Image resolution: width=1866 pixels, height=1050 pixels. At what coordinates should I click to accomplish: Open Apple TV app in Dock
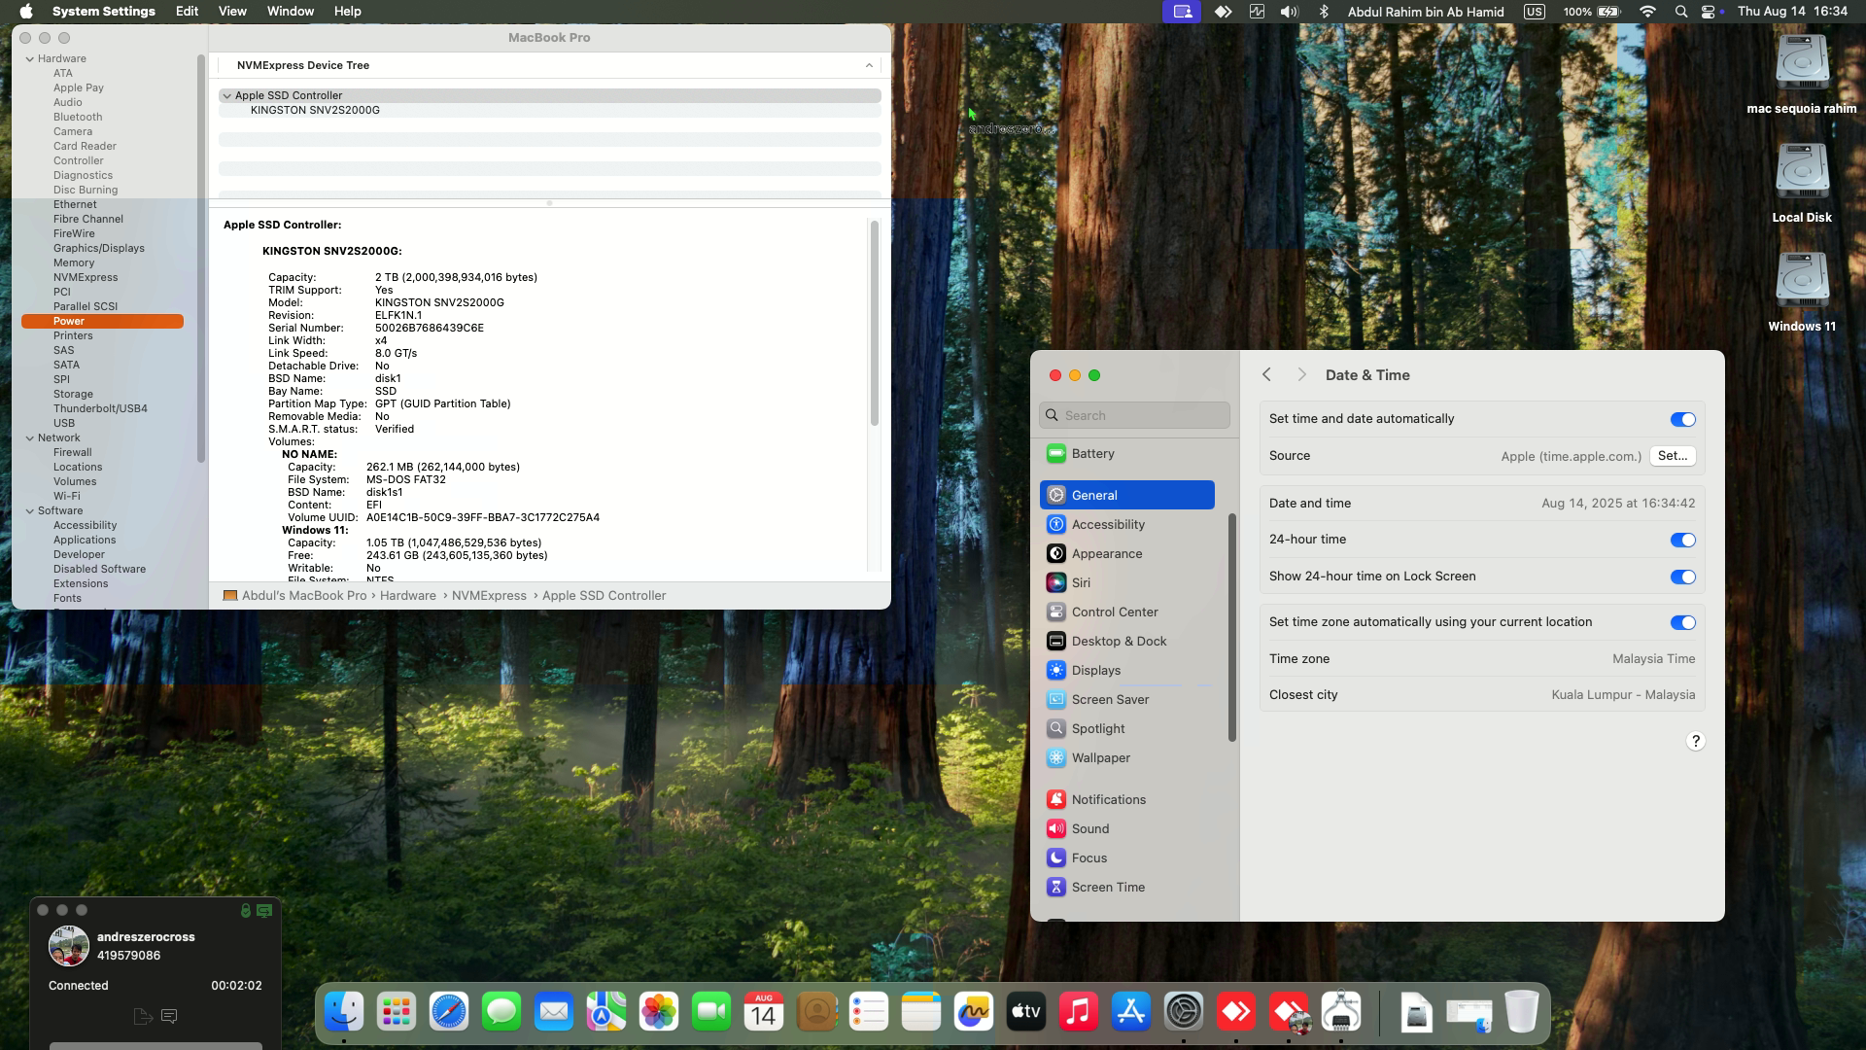coord(1026,1012)
